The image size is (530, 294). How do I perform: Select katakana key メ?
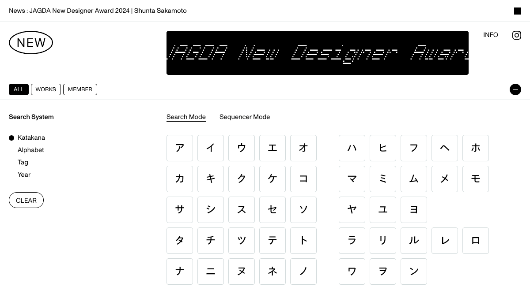pos(445,179)
